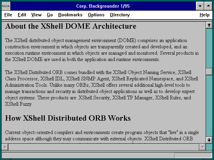Click the vertical scrollbar up arrow

coord(209,25)
